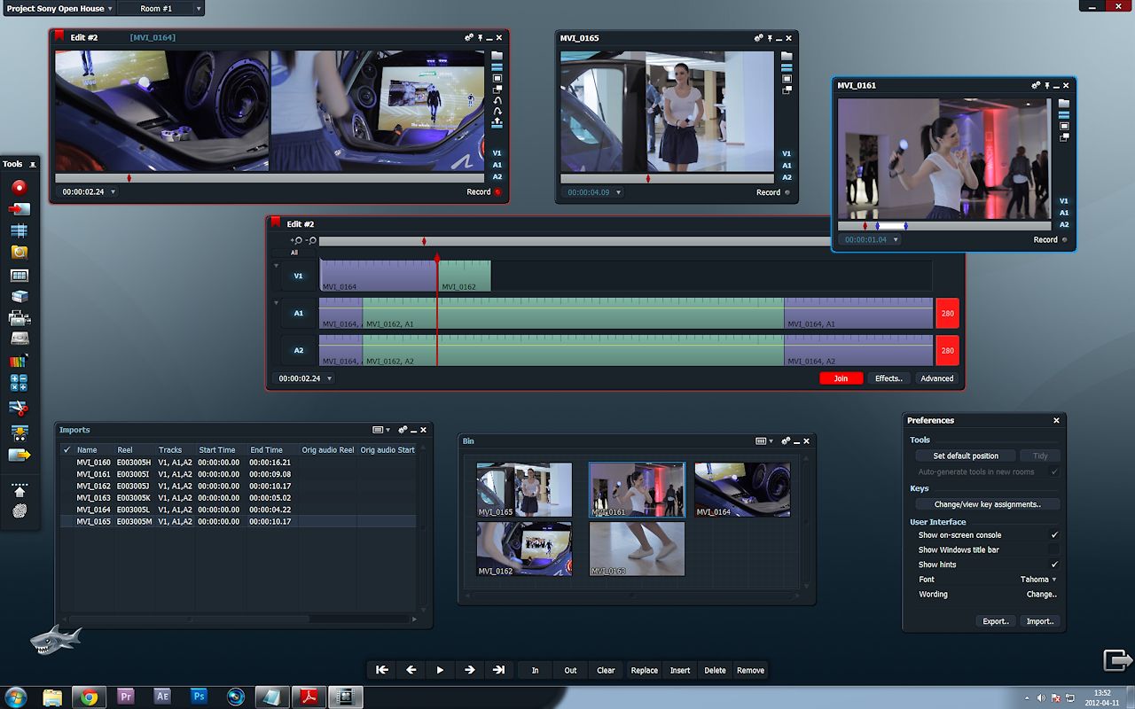The width and height of the screenshot is (1135, 709).
Task: Click the scissors tool in Tools panel
Action: point(19,408)
